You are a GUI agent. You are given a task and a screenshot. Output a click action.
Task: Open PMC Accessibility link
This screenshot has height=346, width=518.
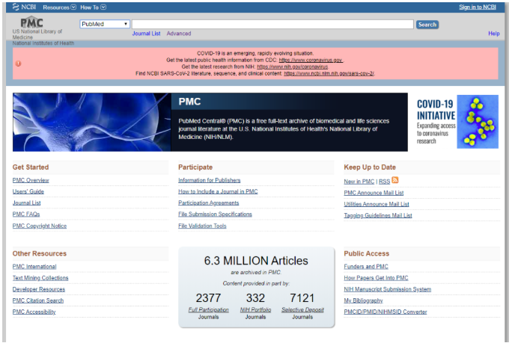point(34,312)
